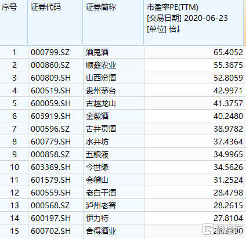Select PE value 42.9971
Viewport: 246px width, 239px height.
pyautogui.click(x=228, y=90)
